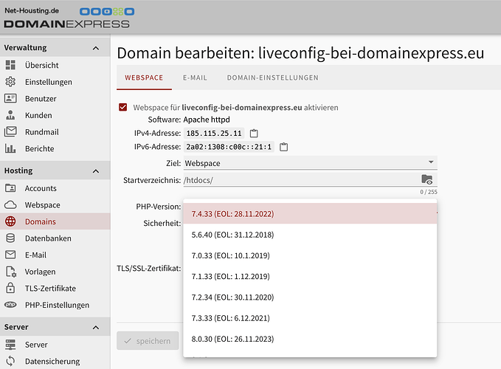This screenshot has height=369, width=501.
Task: Click the Domains globe icon
Action: point(10,221)
